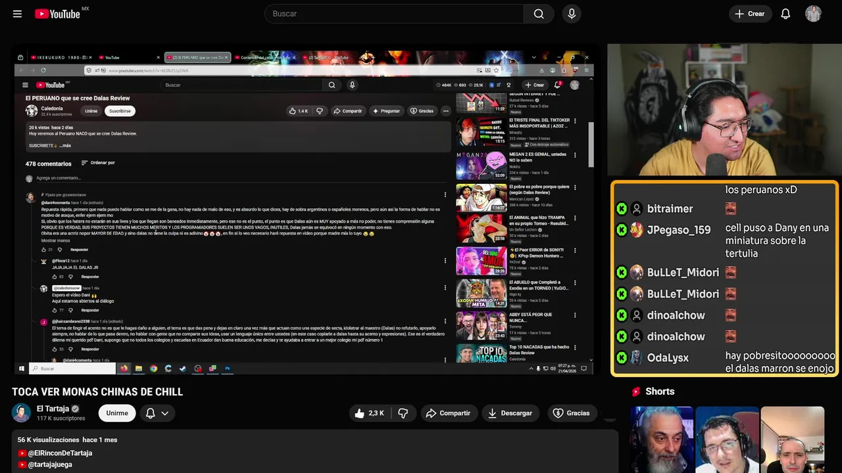Open the El Tartaja channel name link

[53, 409]
